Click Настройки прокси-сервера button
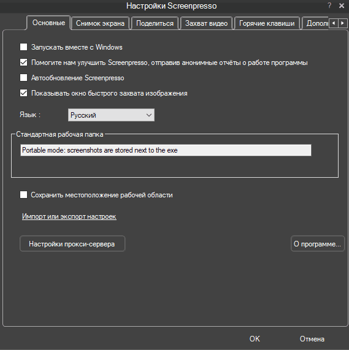 [72, 243]
